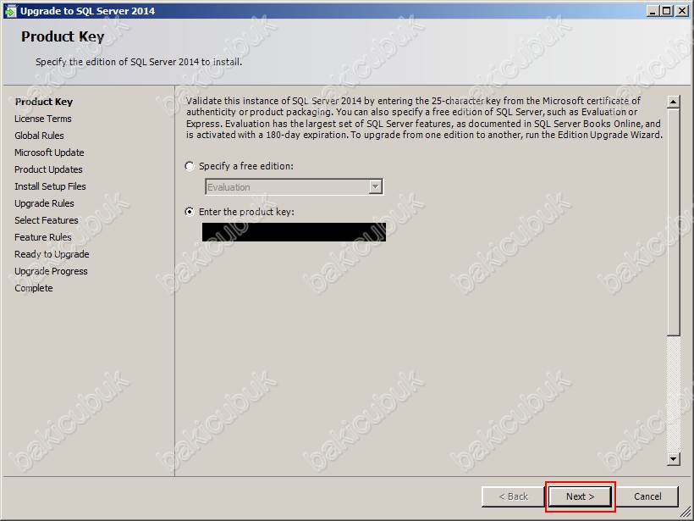Click the scrollbar down arrow

pos(674,458)
